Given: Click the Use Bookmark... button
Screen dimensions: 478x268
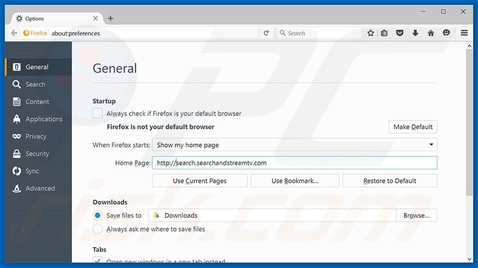Looking at the screenshot, I should [295, 181].
